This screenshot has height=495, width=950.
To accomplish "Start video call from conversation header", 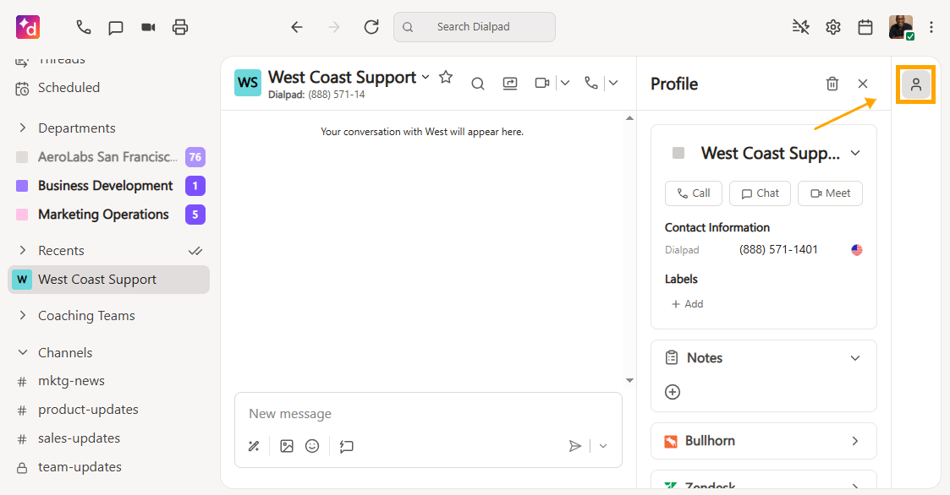I will point(542,83).
